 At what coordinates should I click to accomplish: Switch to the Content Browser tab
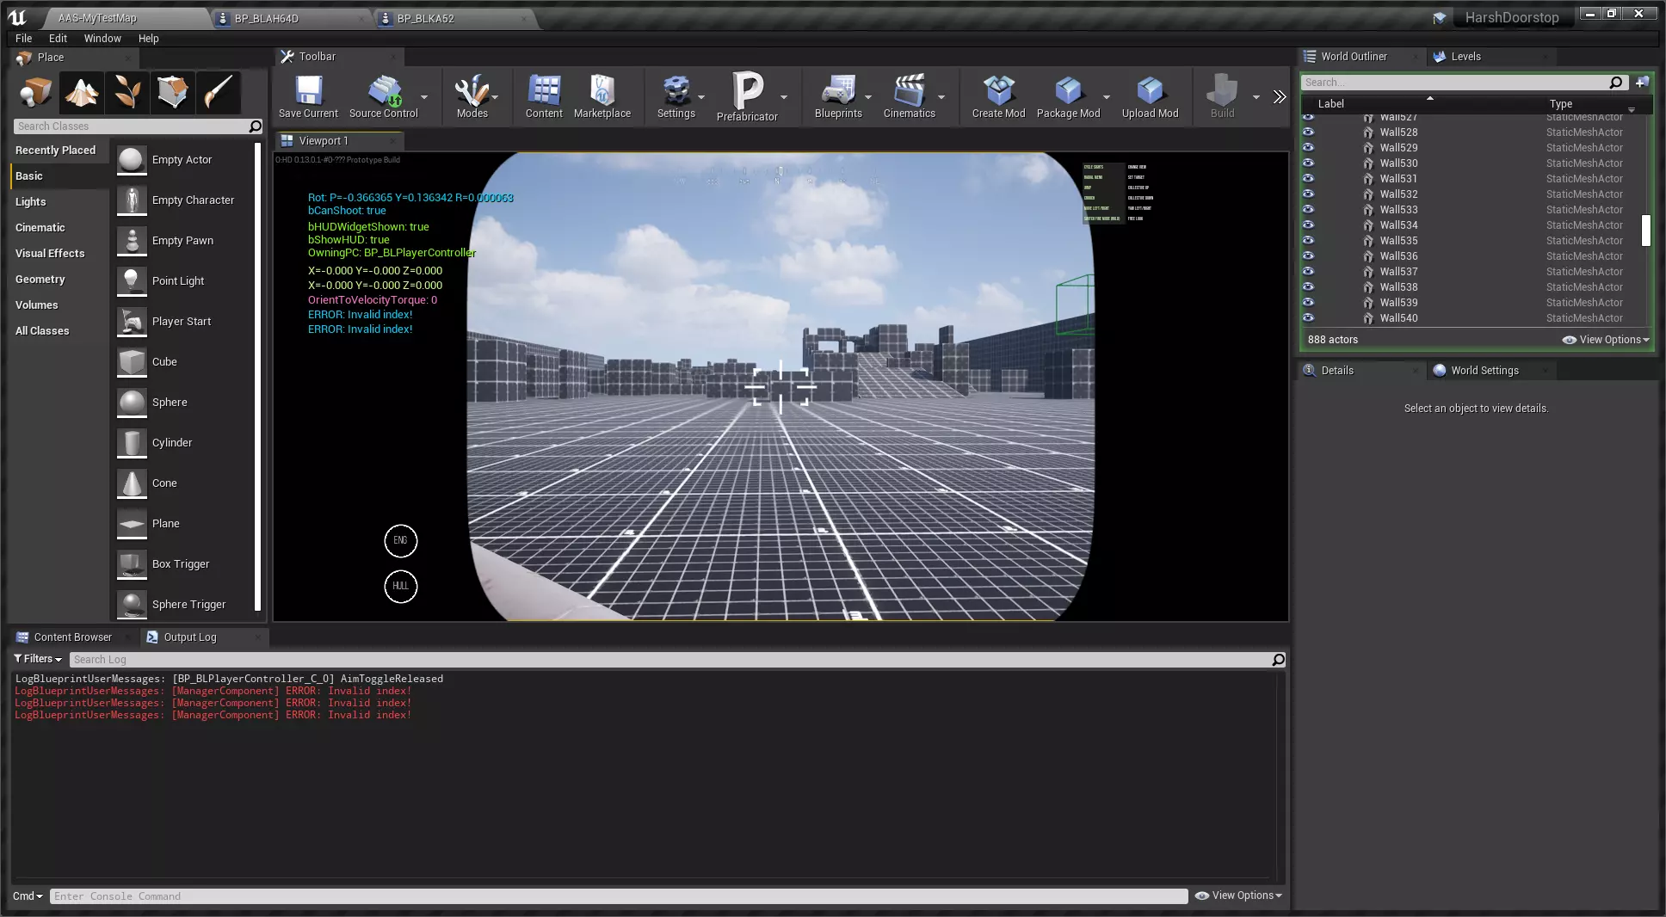click(x=72, y=637)
